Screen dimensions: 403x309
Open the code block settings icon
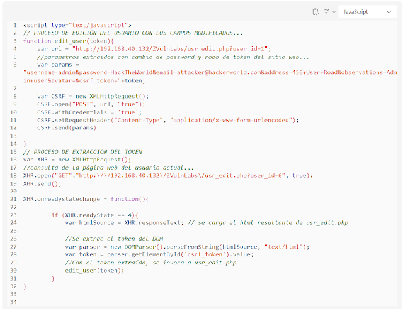[327, 11]
